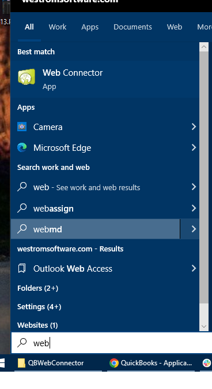Open the Web Connector app icon
The width and height of the screenshot is (212, 389).
tap(26, 77)
